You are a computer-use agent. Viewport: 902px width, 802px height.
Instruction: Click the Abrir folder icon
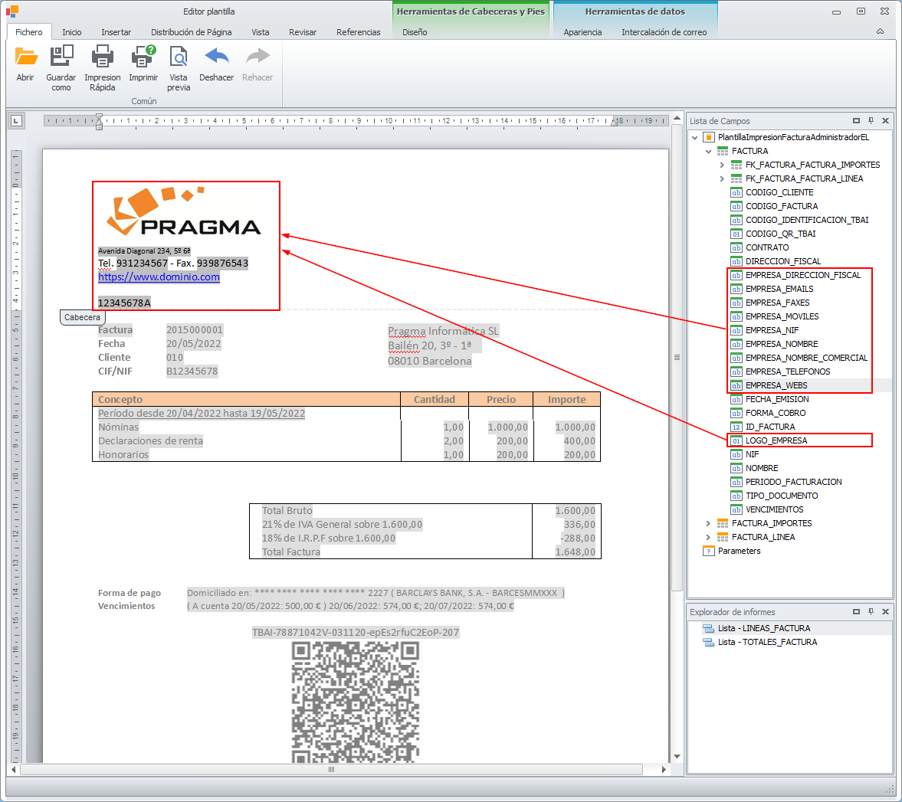coord(25,57)
